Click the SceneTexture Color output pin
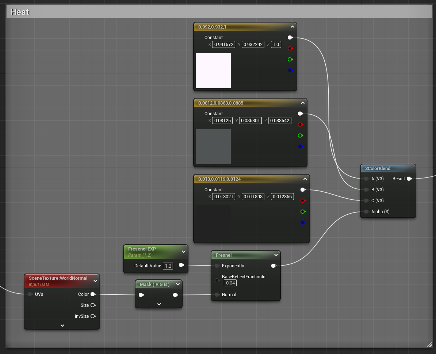 pos(93,294)
